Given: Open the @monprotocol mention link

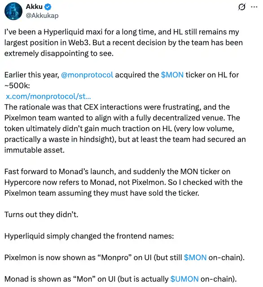Looking at the screenshot, I should [x=87, y=75].
